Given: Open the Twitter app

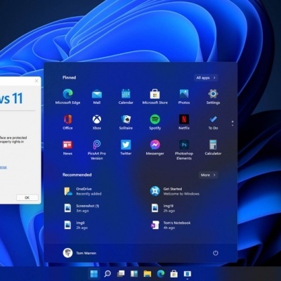Looking at the screenshot, I should (x=126, y=148).
